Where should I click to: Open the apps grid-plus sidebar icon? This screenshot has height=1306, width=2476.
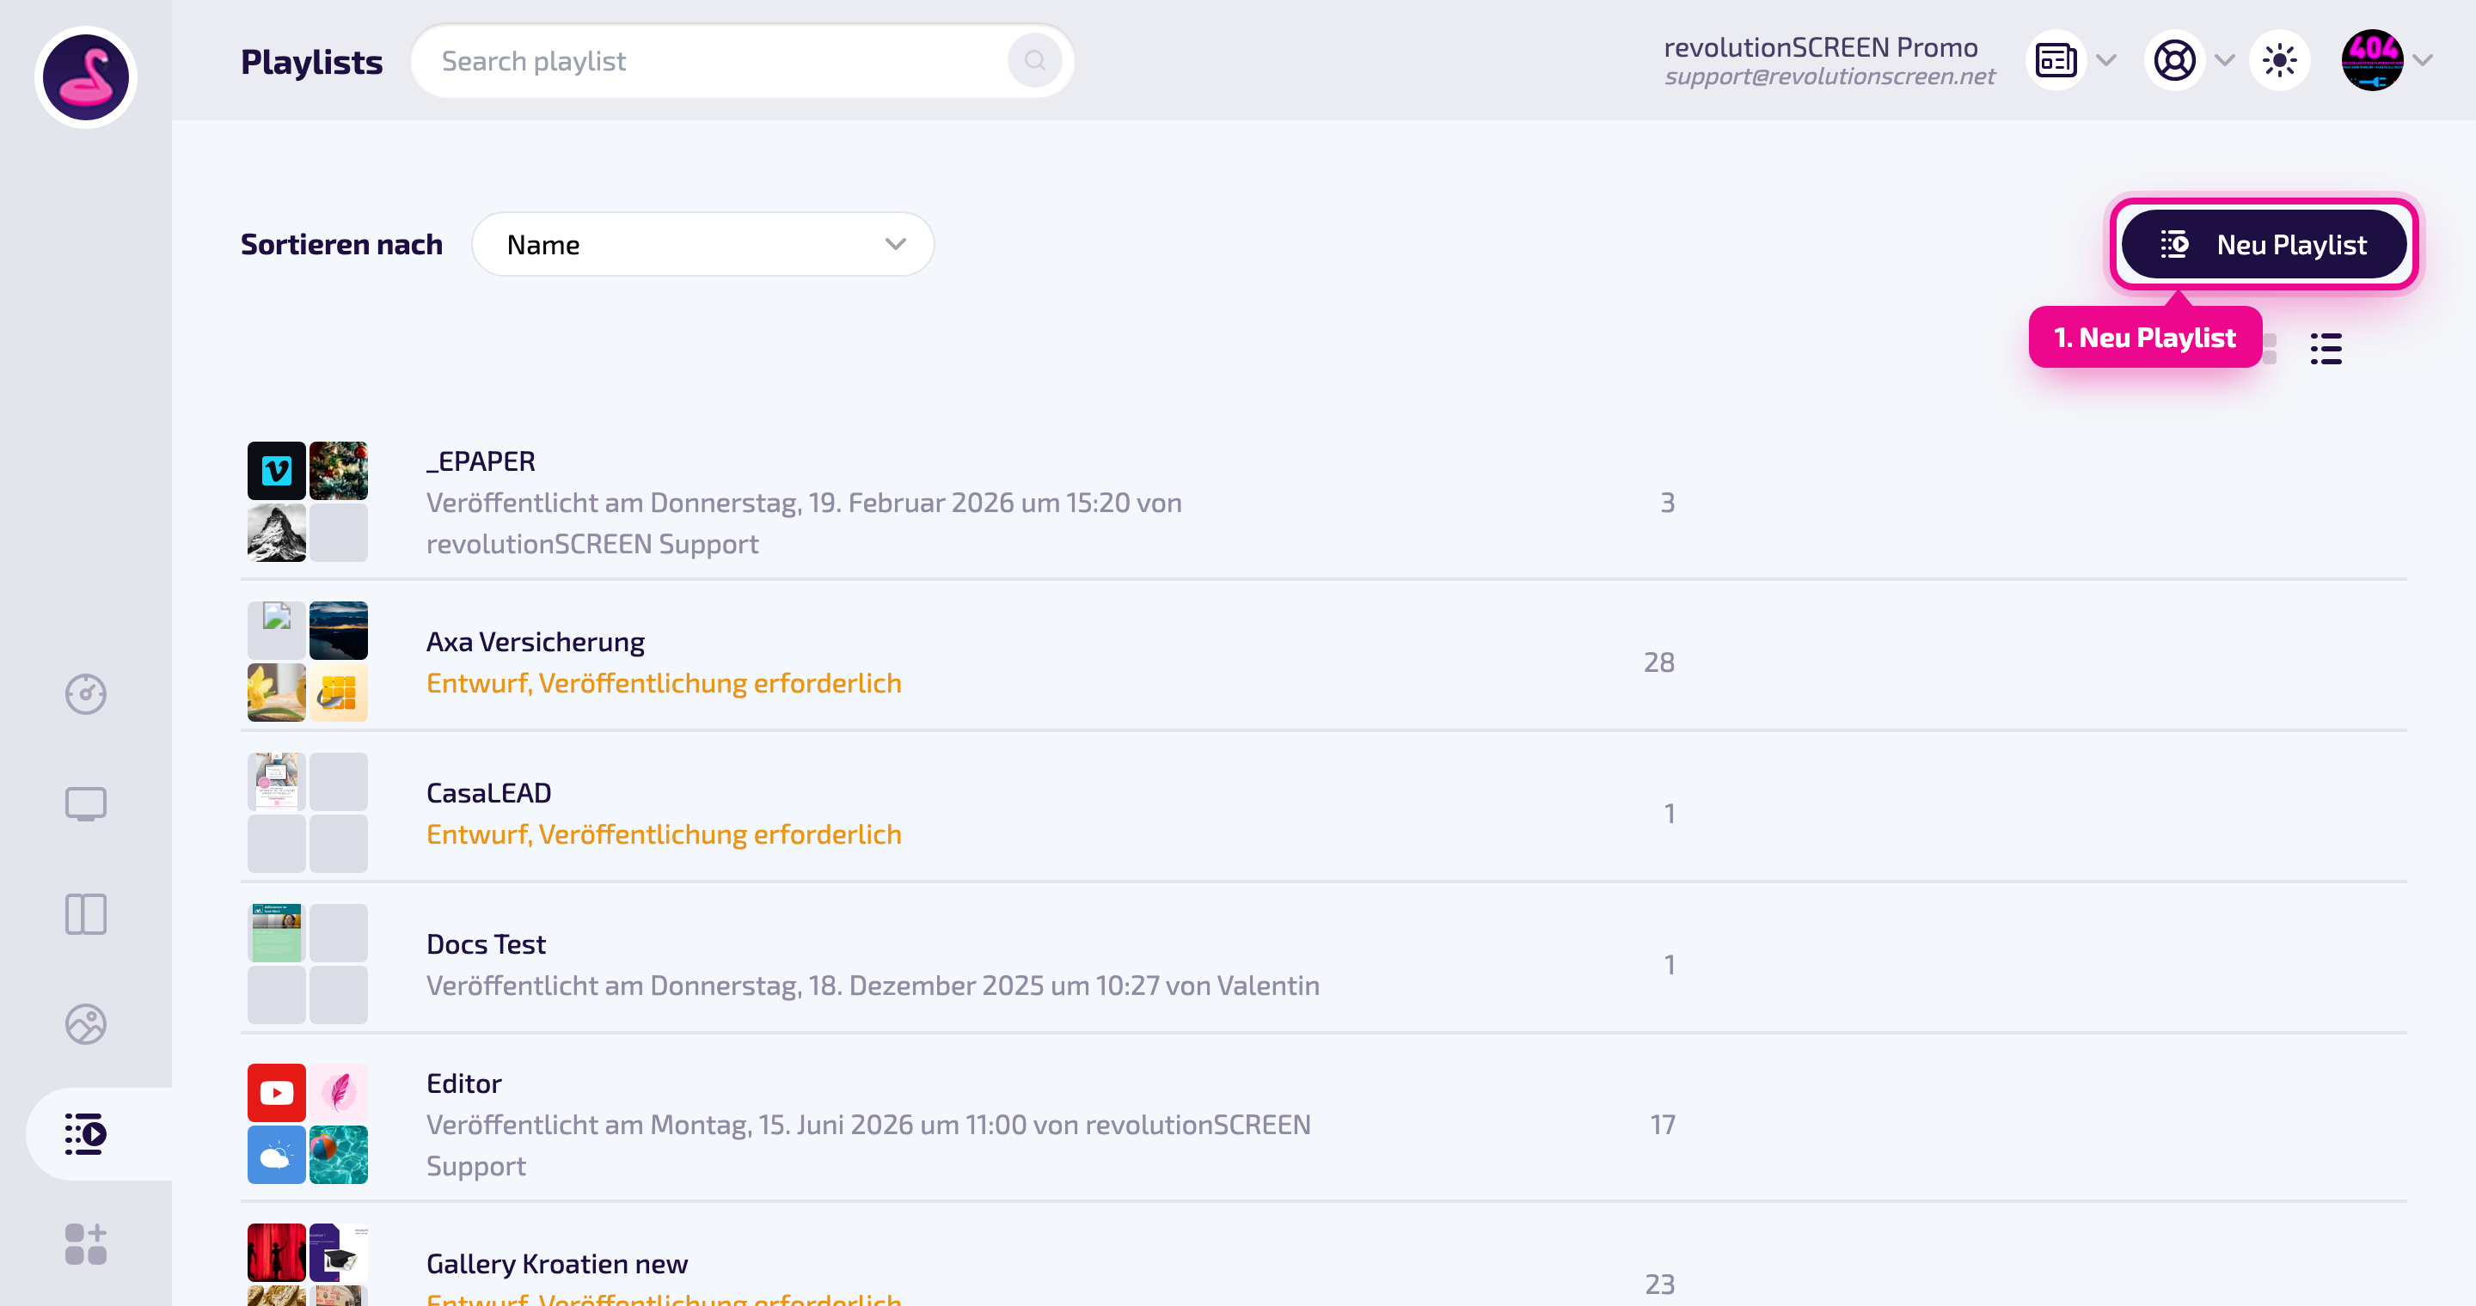86,1244
